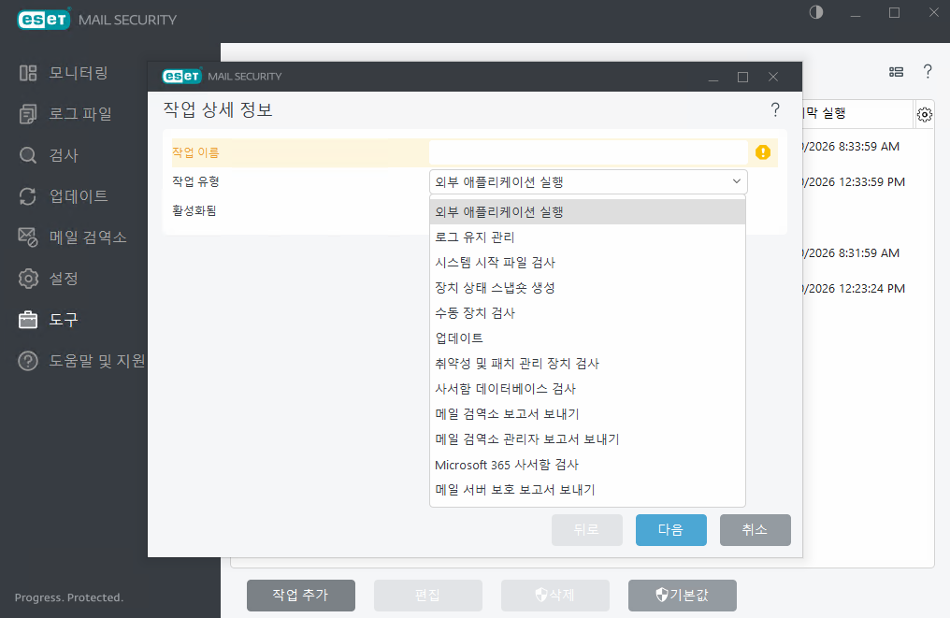
Task: Choose 메일 서버 보호 보고서 보내기
Action: (587, 490)
